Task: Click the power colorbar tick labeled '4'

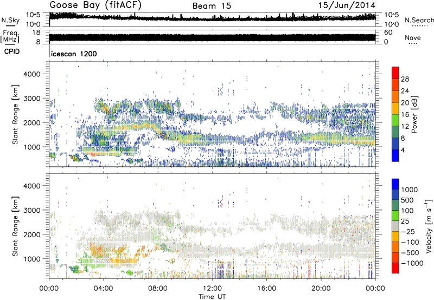Action: 403,151
